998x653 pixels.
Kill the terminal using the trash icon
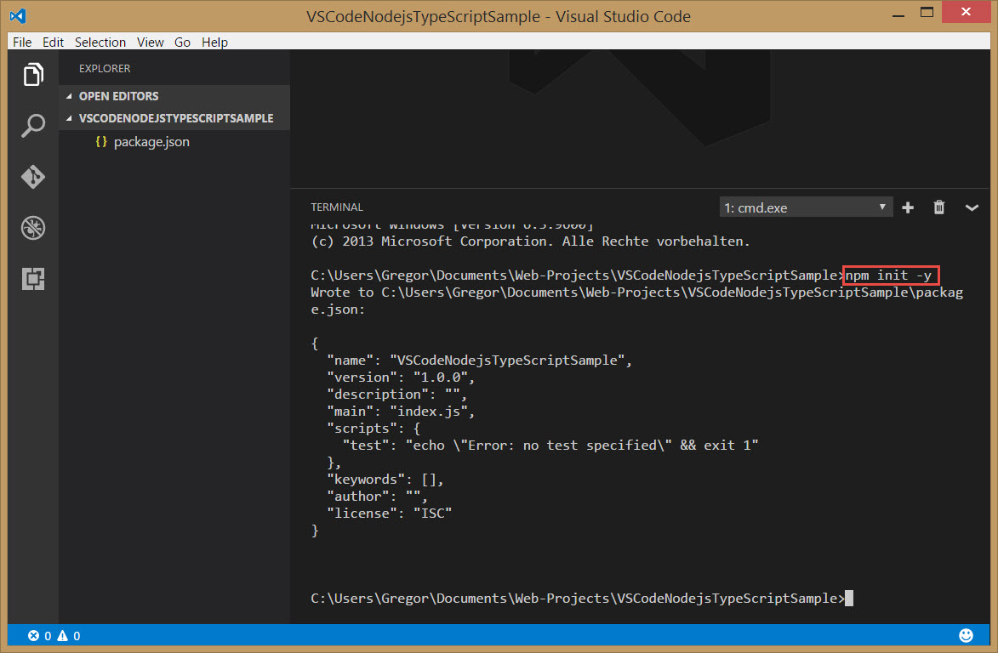(x=938, y=207)
